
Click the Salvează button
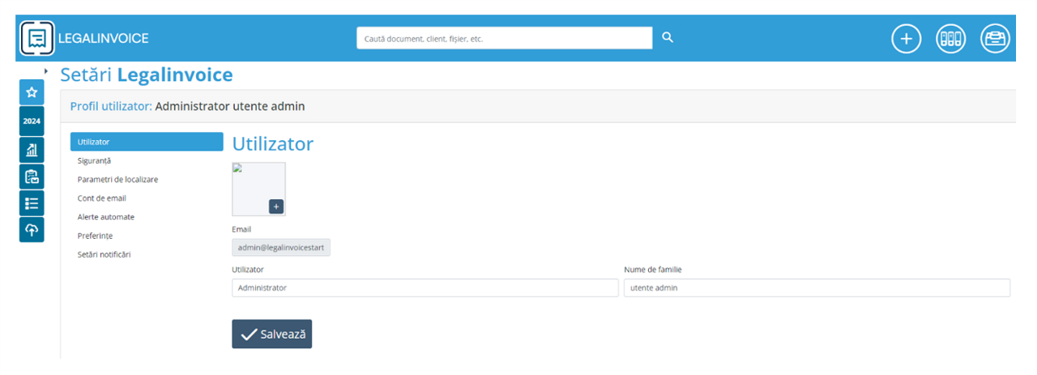pyautogui.click(x=271, y=334)
